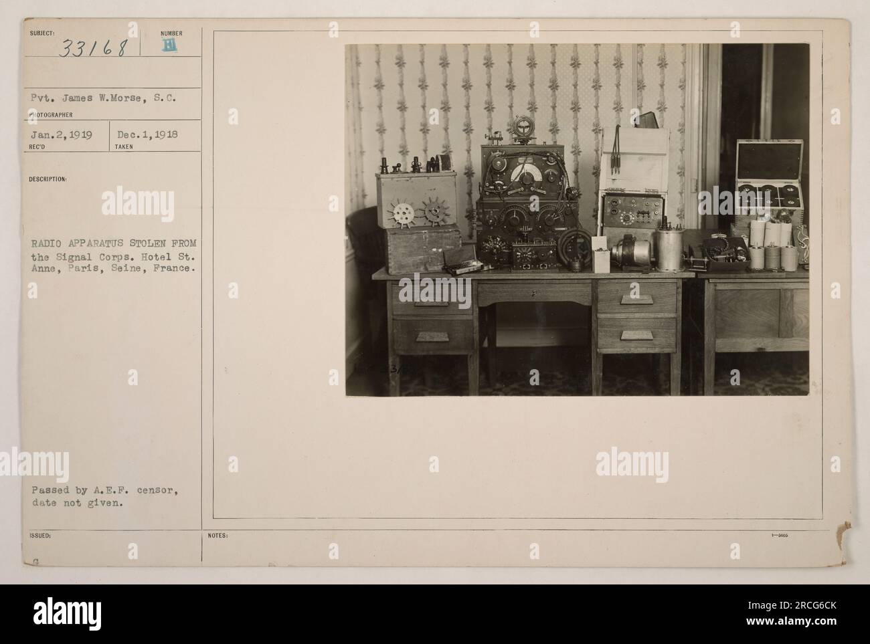
Task: Click the "SUBJECT:" field label
Action: click(43, 33)
